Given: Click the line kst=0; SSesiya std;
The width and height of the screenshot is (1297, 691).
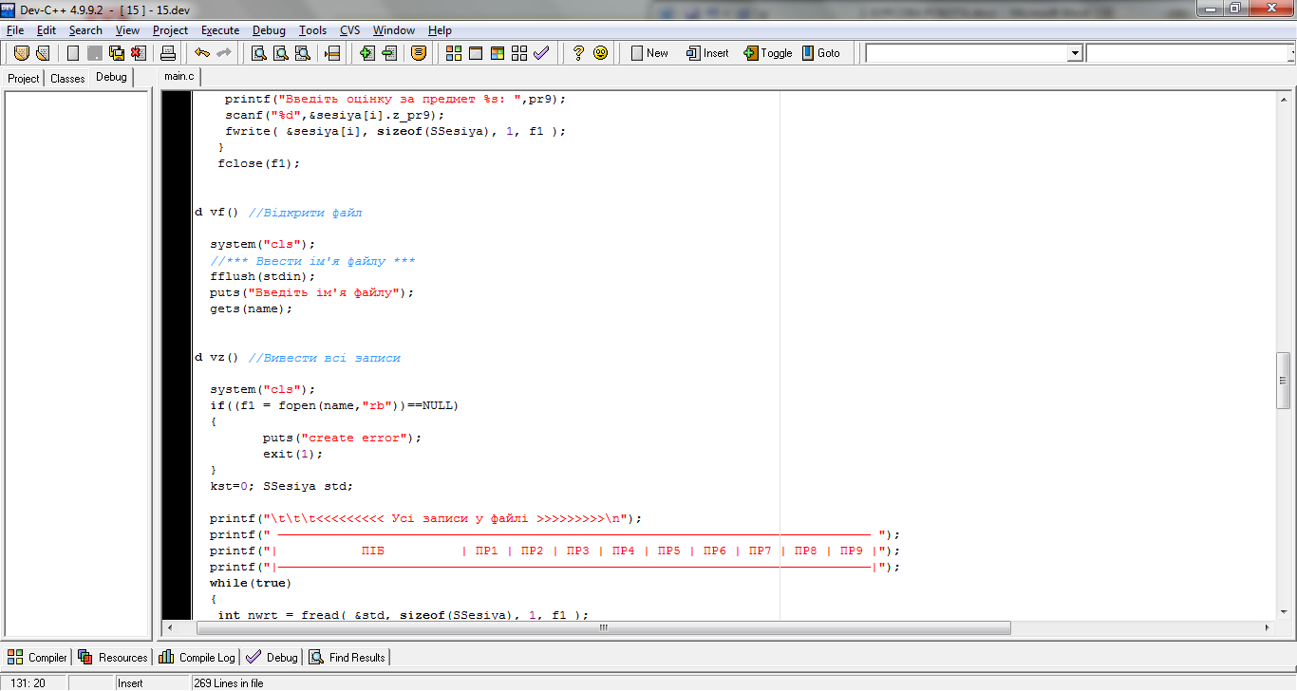Looking at the screenshot, I should coord(281,486).
